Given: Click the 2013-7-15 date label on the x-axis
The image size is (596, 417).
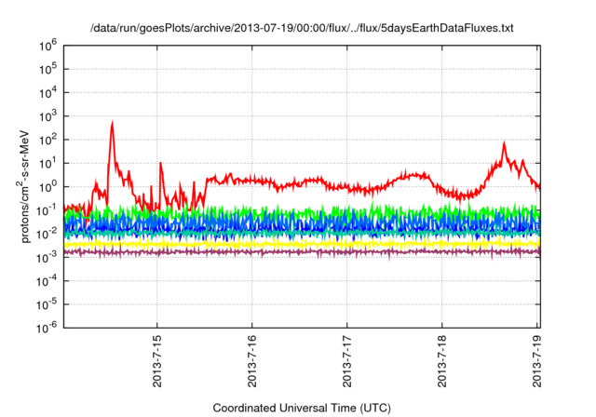Looking at the screenshot, I should (157, 361).
